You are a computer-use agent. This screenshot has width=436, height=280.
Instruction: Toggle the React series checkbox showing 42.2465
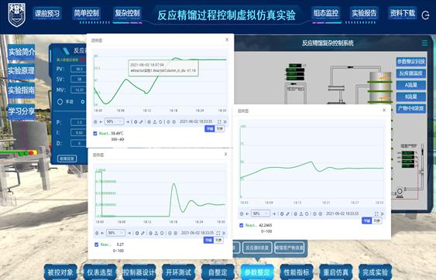click(242, 225)
